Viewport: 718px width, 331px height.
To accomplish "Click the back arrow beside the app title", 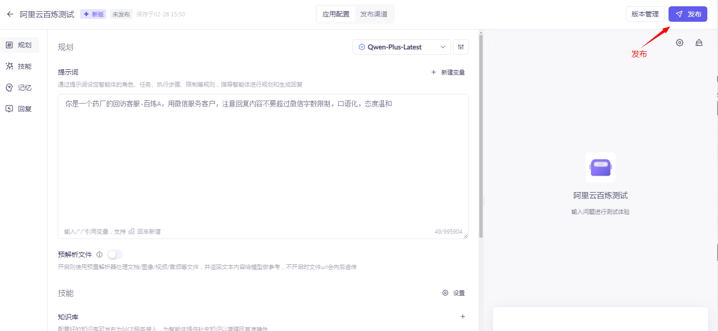I will coord(10,15).
